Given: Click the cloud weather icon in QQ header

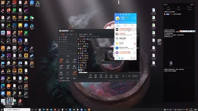Looking at the screenshot, I should pos(134,18).
